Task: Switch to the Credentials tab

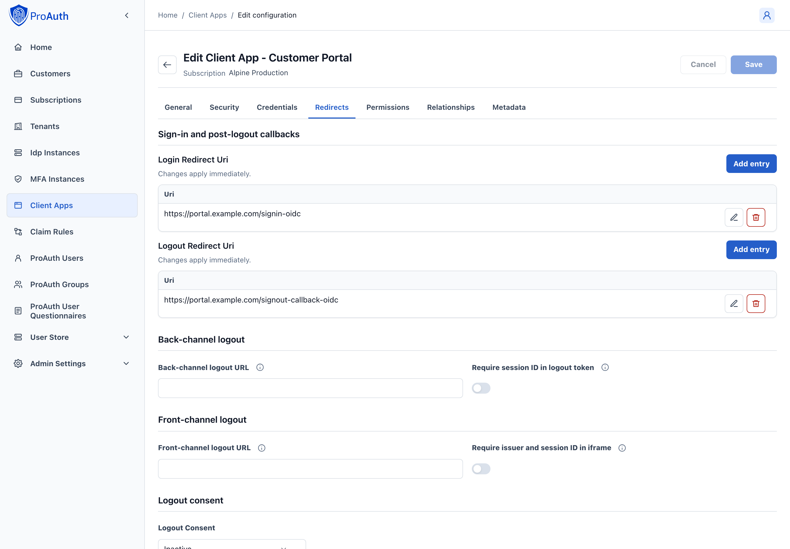Action: coord(277,107)
